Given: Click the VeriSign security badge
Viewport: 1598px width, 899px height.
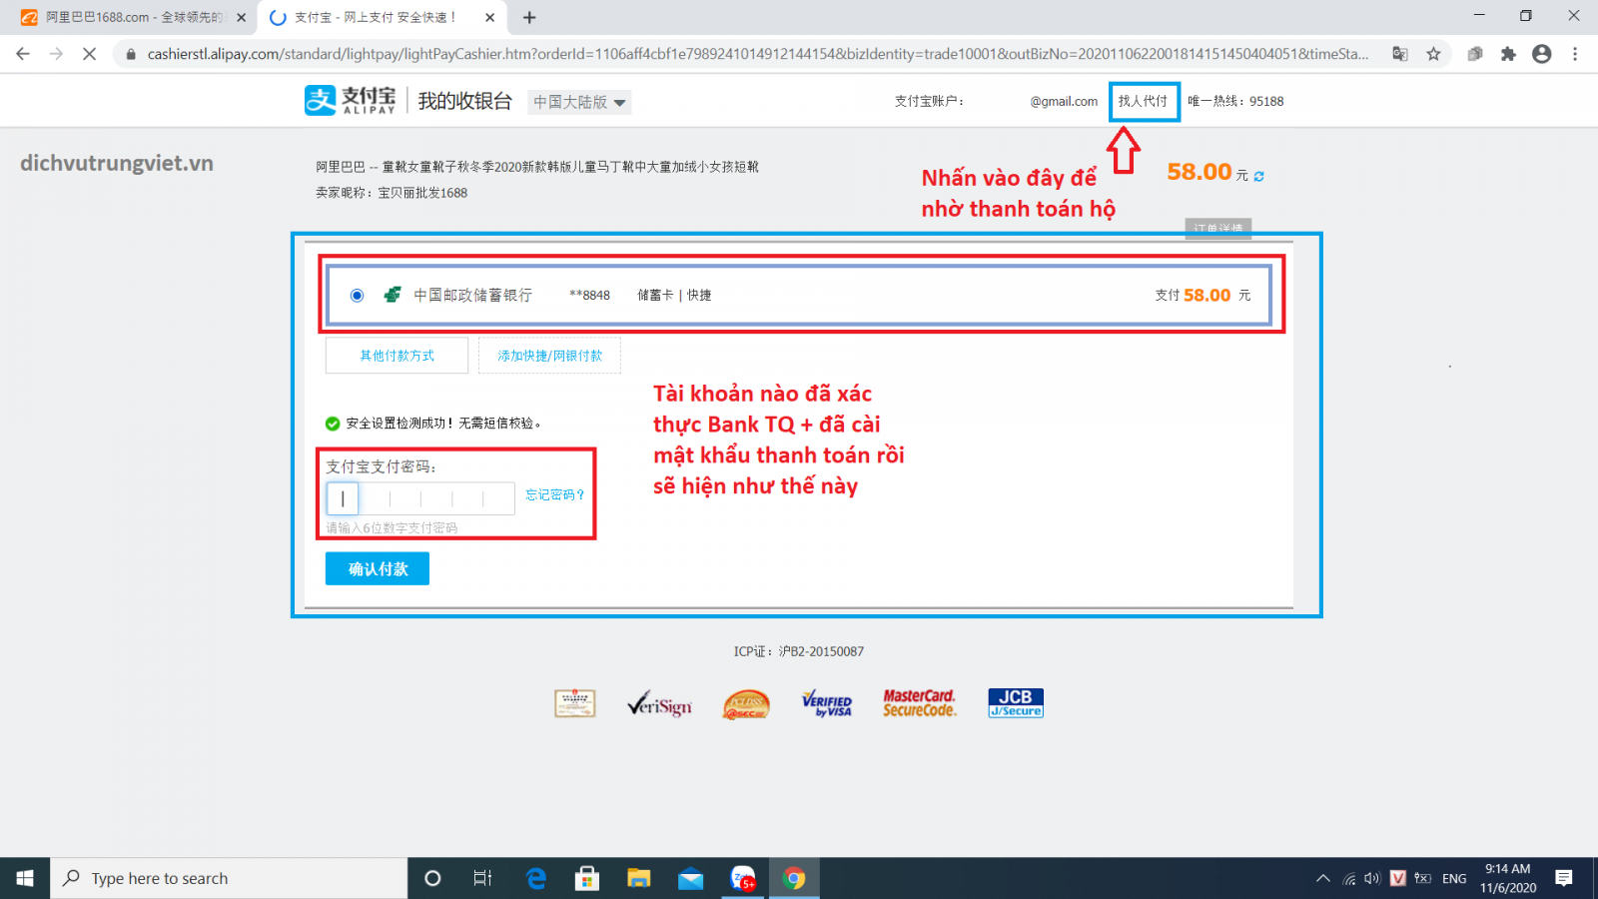Looking at the screenshot, I should point(659,704).
